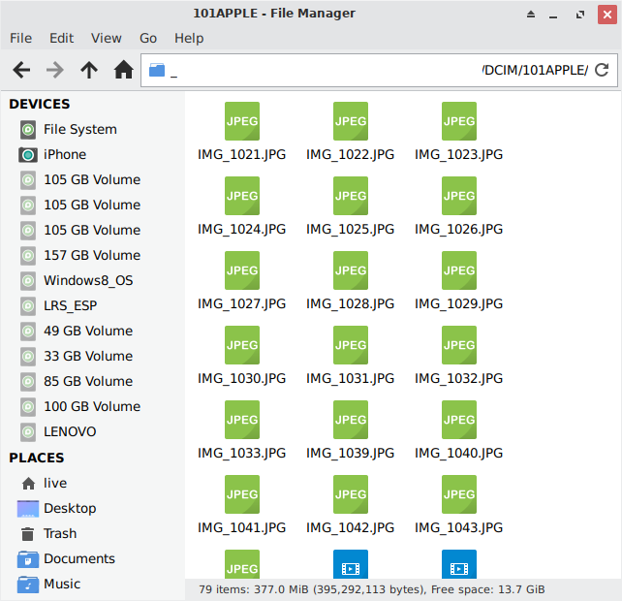Click File System in the Devices list

point(79,129)
